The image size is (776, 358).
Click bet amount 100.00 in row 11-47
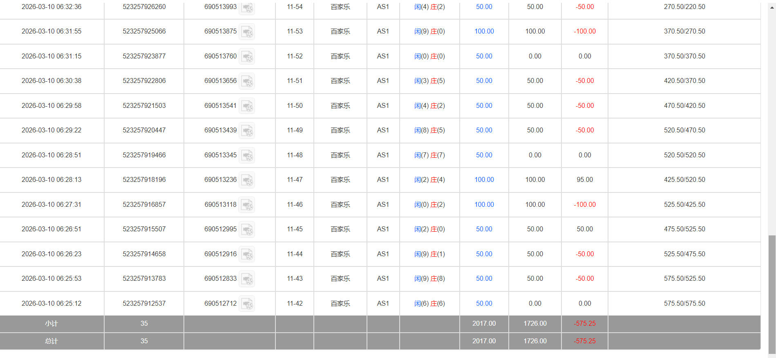click(x=484, y=180)
